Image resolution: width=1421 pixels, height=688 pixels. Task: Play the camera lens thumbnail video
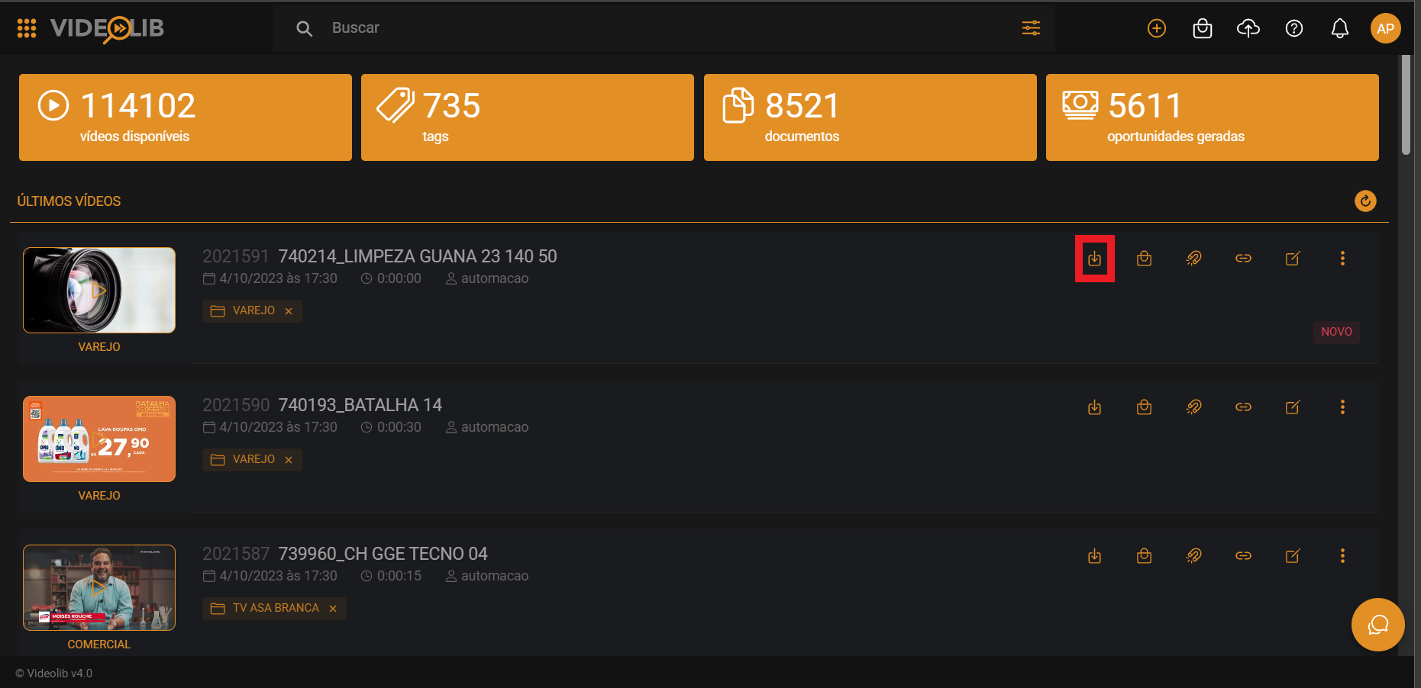point(99,290)
